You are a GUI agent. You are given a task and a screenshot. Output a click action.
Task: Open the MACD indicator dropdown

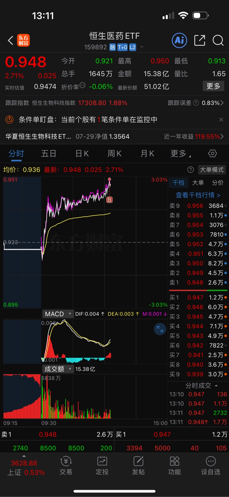[x=58, y=314]
